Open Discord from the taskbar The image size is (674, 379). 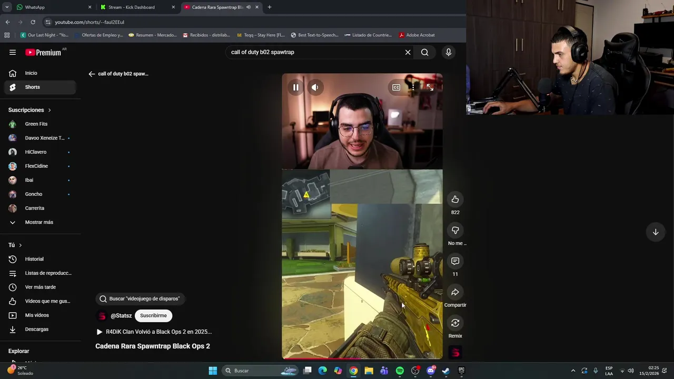click(x=431, y=371)
